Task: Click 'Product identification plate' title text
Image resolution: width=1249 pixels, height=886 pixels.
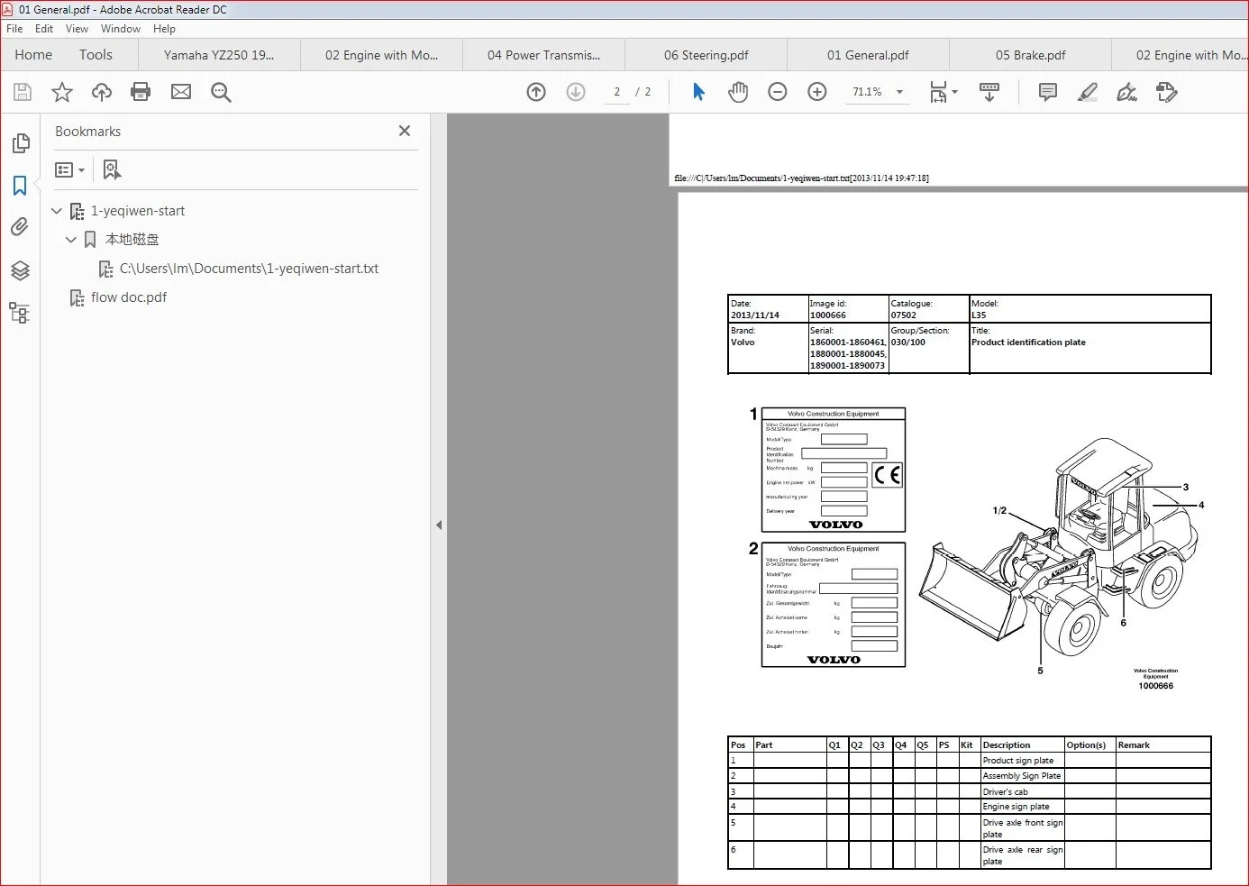Action: pos(1028,343)
